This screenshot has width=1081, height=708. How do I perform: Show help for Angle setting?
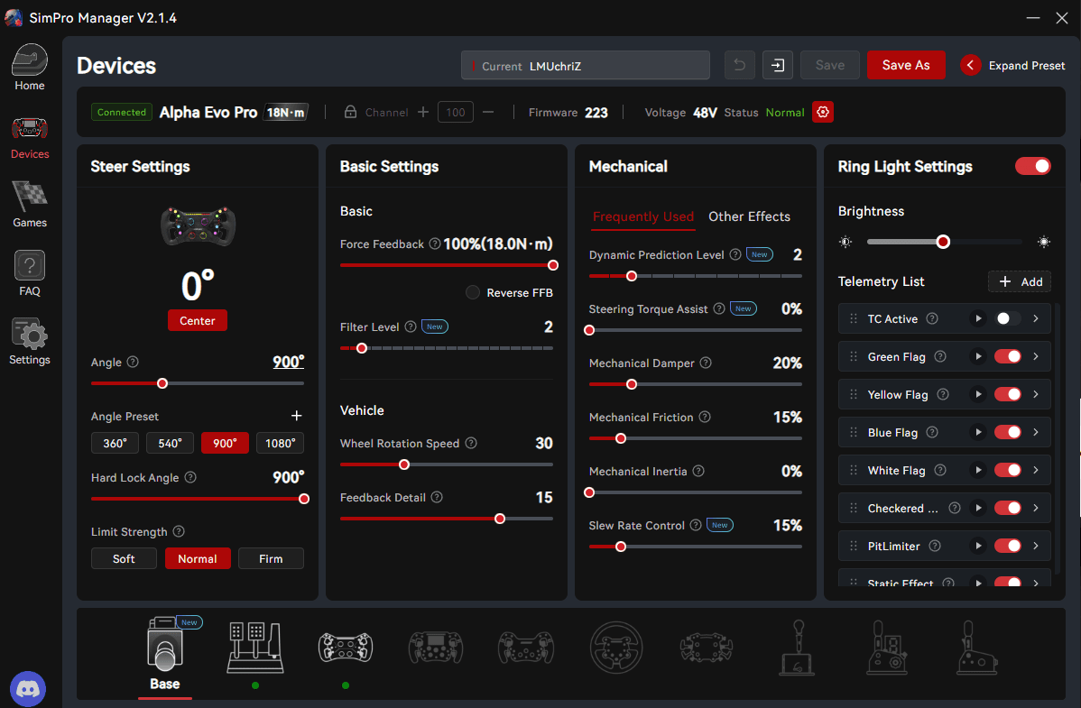click(x=133, y=362)
